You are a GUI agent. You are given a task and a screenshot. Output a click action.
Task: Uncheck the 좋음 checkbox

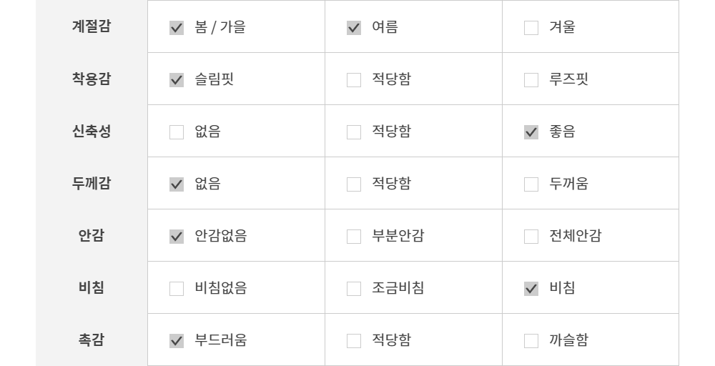pyautogui.click(x=531, y=133)
